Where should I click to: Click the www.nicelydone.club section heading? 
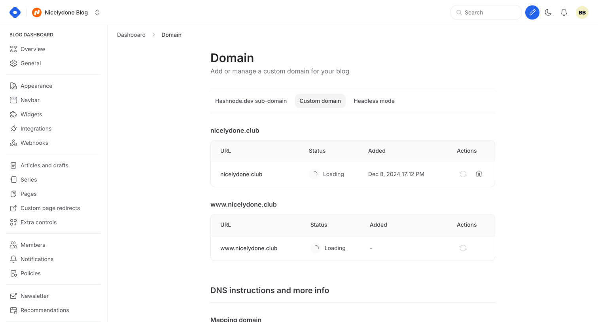244,205
